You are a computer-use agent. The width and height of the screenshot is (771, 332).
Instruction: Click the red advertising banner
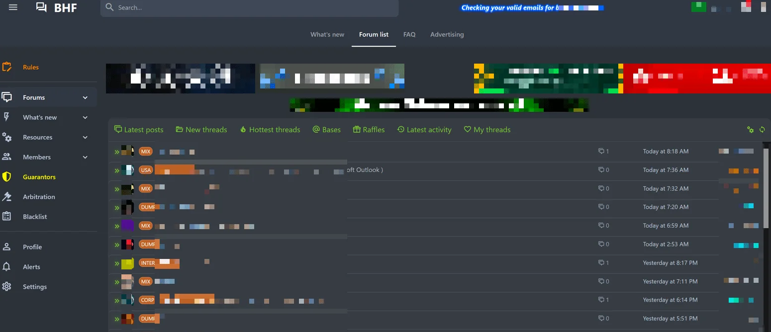click(697, 79)
